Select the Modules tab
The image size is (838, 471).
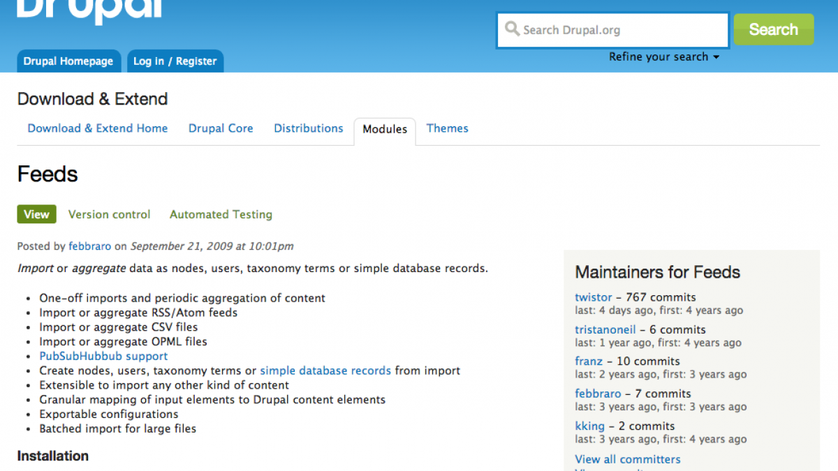point(385,130)
